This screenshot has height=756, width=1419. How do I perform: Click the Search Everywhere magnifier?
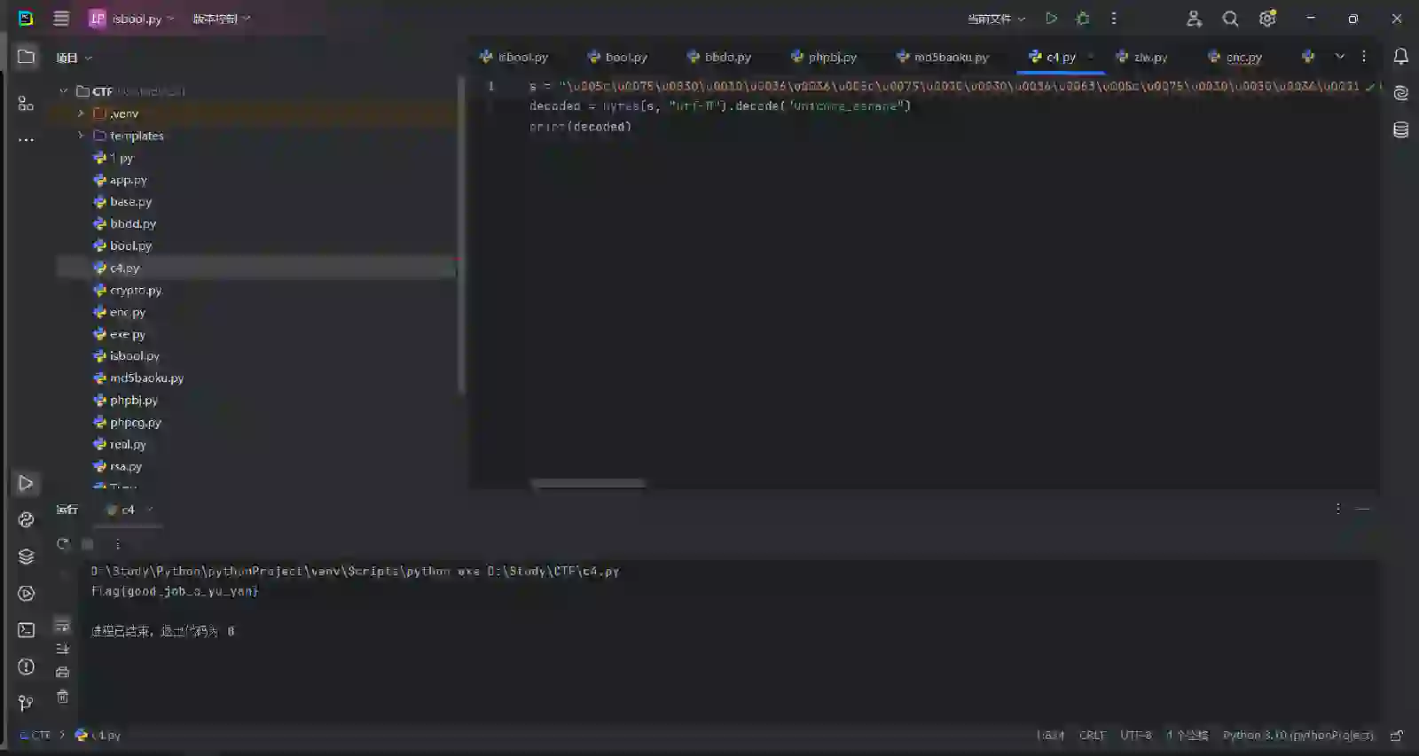point(1230,19)
